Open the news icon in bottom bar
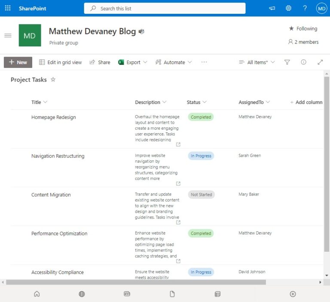The width and height of the screenshot is (330, 302). pos(127,293)
